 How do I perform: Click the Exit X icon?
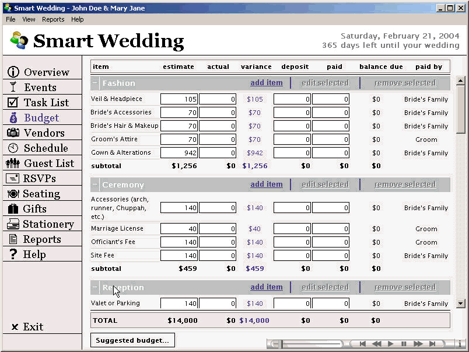tap(15, 327)
